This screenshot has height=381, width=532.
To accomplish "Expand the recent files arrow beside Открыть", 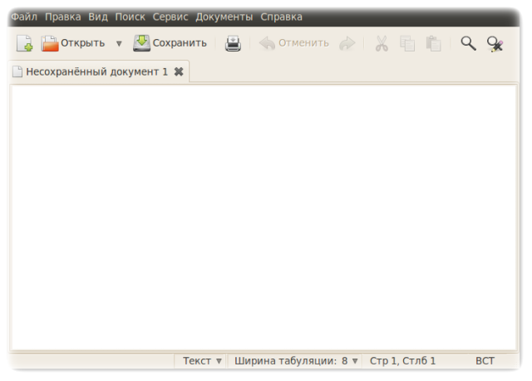I will (118, 43).
